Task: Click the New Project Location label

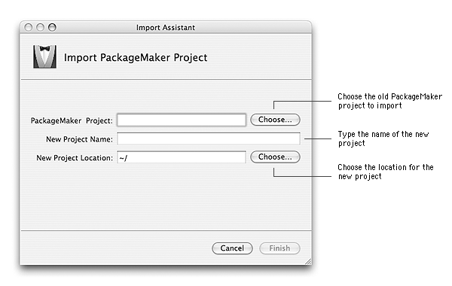Action: click(75, 158)
